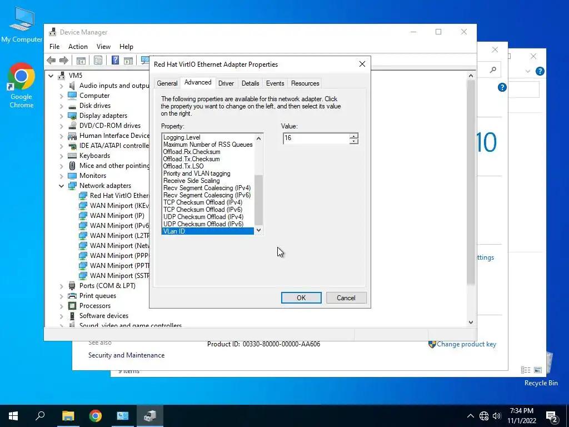The height and width of the screenshot is (427, 569).
Task: Select the Receive Side Scaling property
Action: click(x=208, y=181)
